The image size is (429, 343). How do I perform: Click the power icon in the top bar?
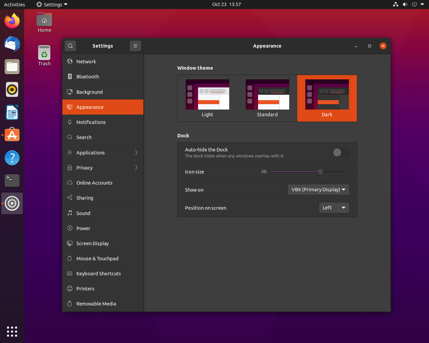click(414, 4)
